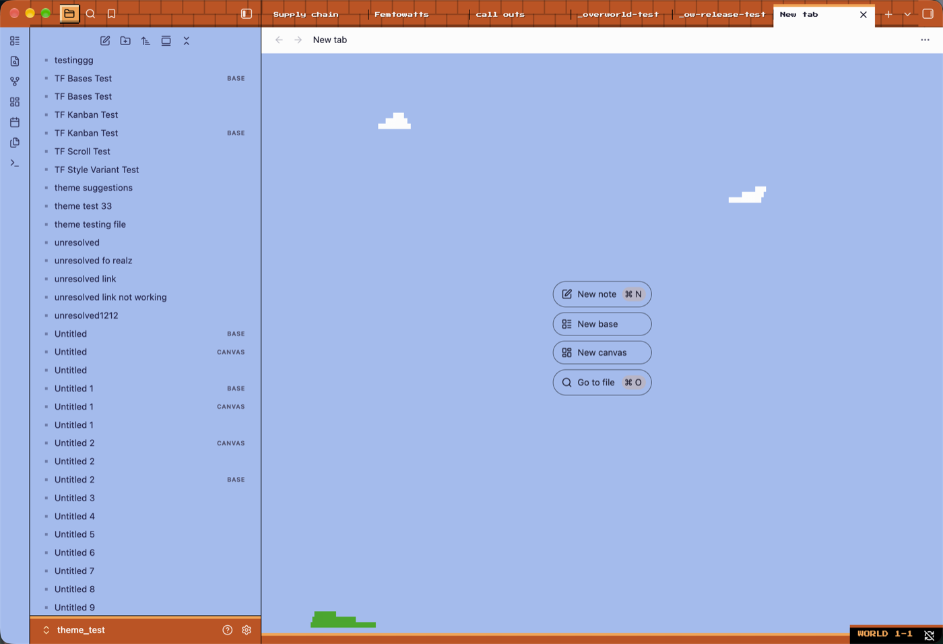Open the bases ribbon icon
943x644 pixels.
15,41
